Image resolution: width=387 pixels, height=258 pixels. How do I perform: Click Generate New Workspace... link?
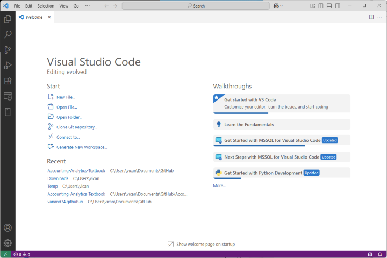[82, 147]
